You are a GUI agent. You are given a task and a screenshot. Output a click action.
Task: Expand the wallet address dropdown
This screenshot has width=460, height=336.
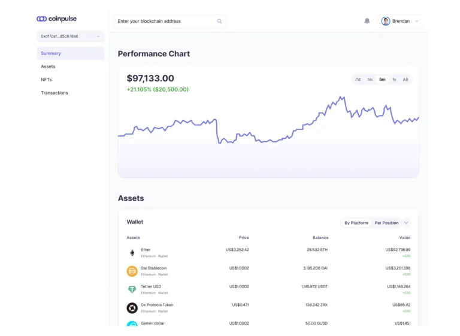pos(71,37)
